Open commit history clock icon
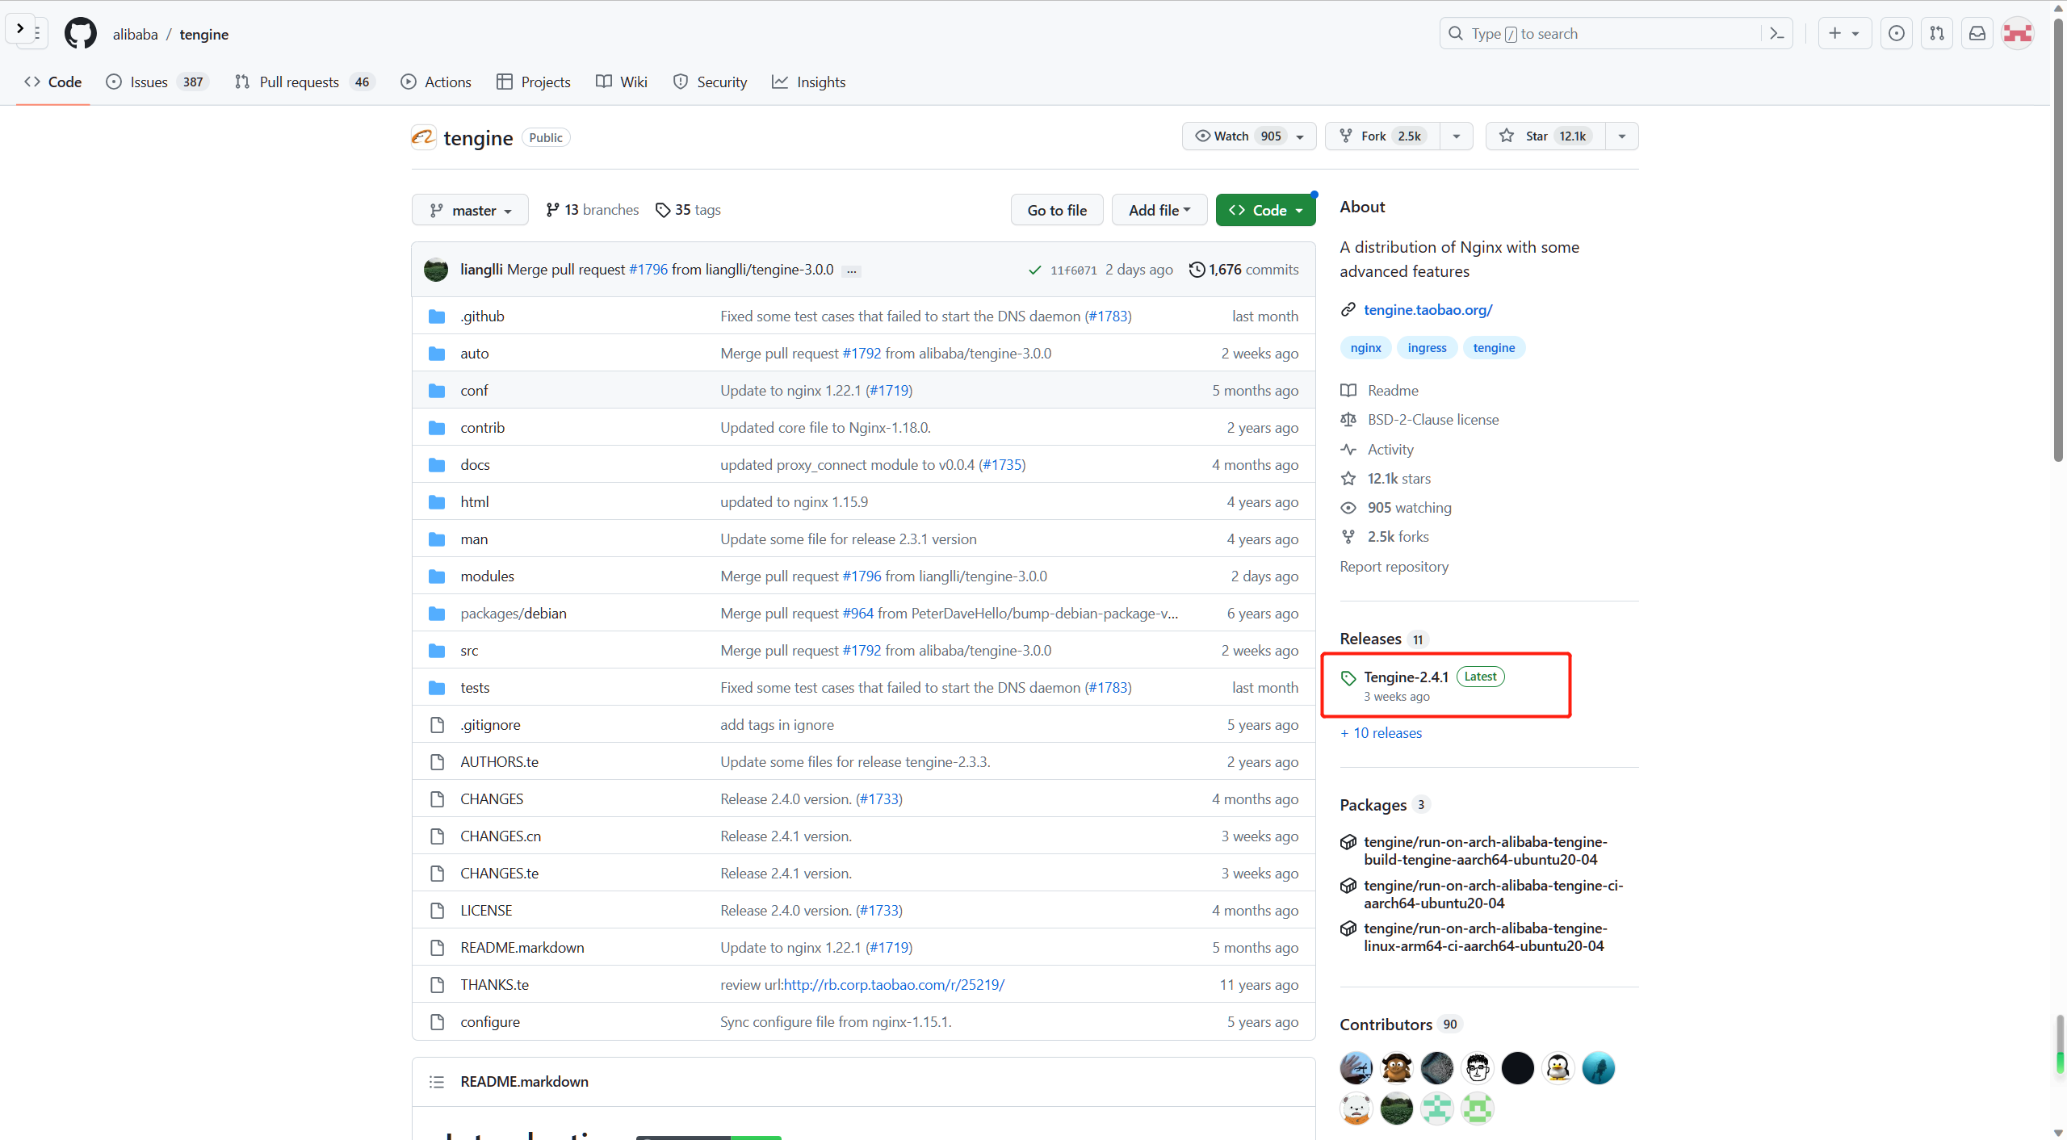This screenshot has height=1140, width=2067. click(1197, 270)
